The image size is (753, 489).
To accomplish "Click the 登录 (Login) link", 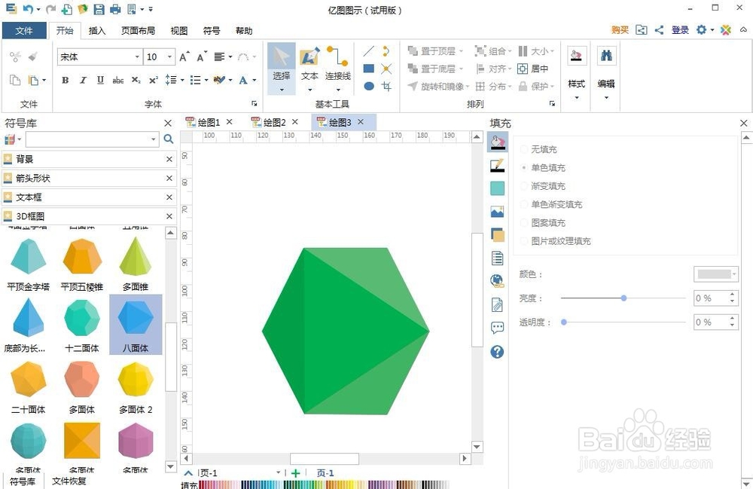I will click(680, 30).
